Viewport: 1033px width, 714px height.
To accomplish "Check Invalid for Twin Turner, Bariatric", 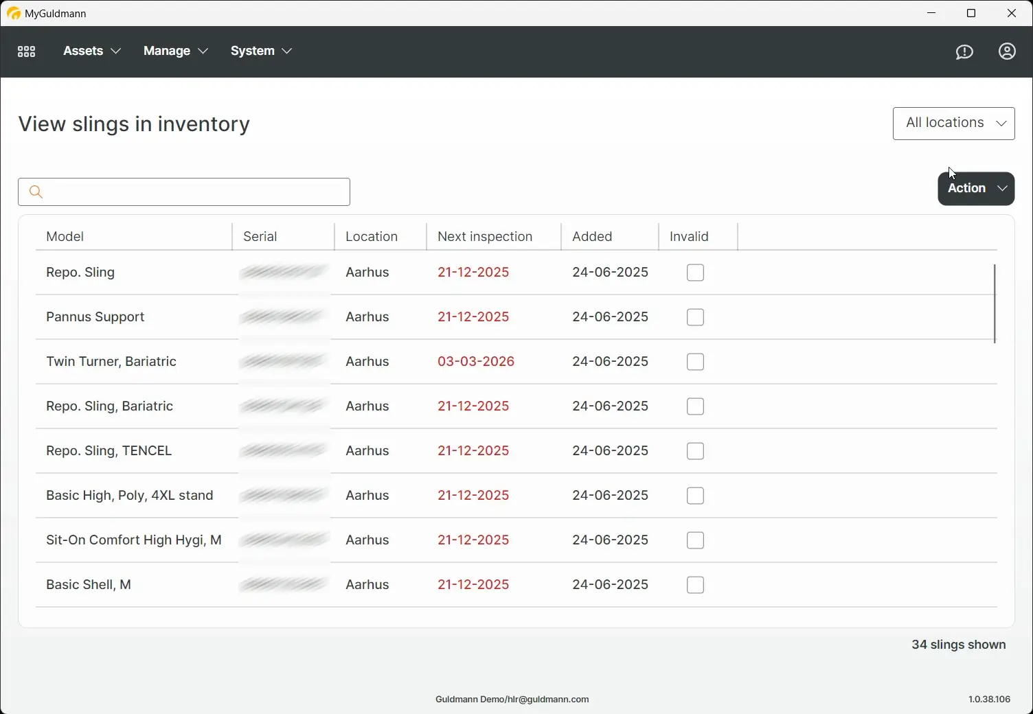I will (x=695, y=362).
